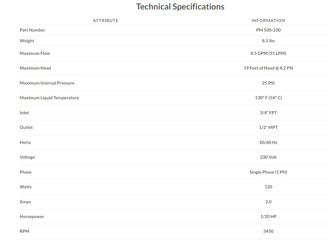Click the ATTRIBUTE column header

coord(106,21)
